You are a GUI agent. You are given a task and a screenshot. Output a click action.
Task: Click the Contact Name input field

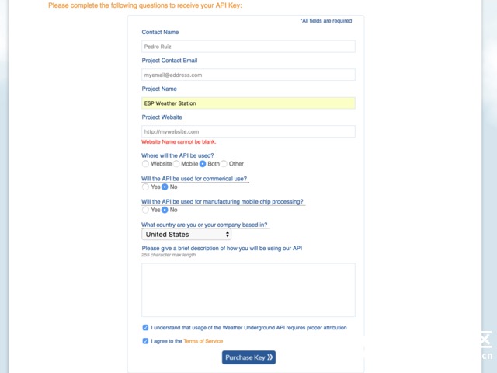(x=248, y=47)
